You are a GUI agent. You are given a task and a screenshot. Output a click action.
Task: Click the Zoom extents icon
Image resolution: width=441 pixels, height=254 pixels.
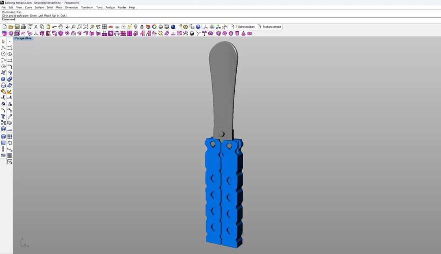[85, 27]
